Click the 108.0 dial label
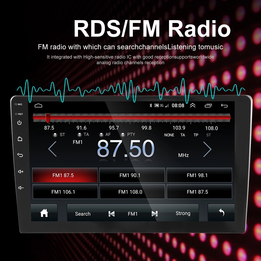The image size is (261, 261). point(211,128)
